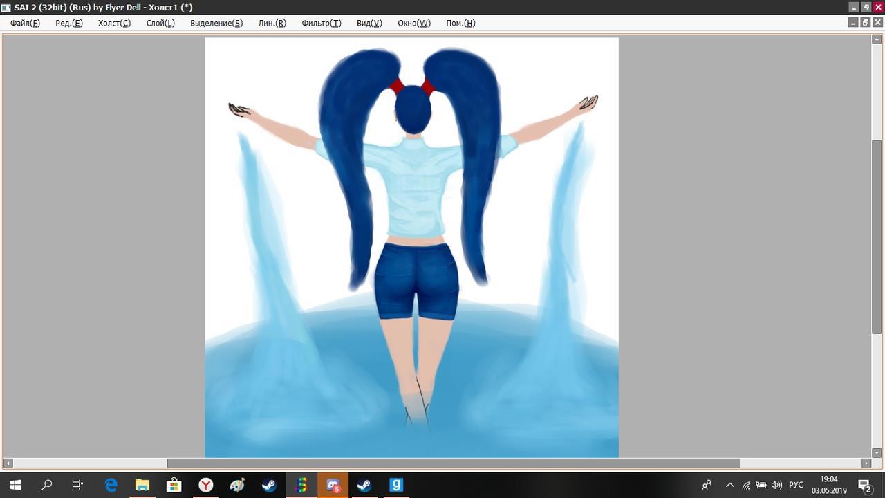
Task: Open the volume control in system tray
Action: [x=776, y=485]
